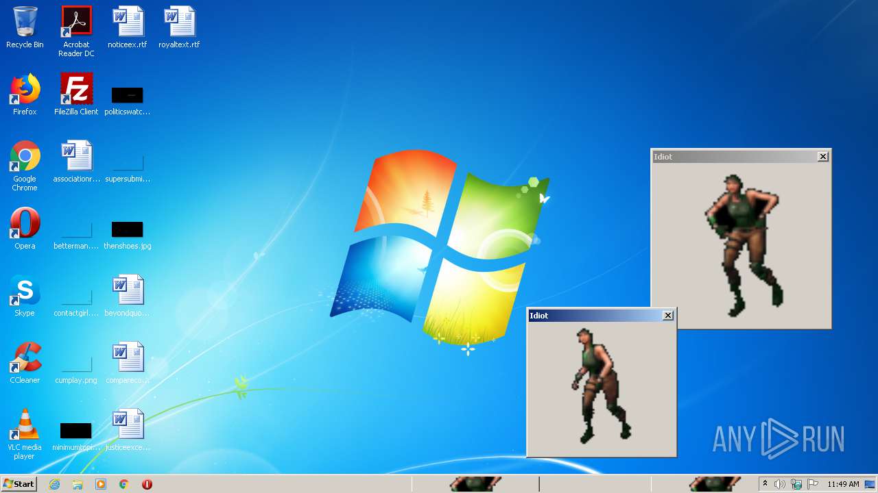Select the supersubmi... desktop file
Image resolution: width=878 pixels, height=493 pixels.
128,169
